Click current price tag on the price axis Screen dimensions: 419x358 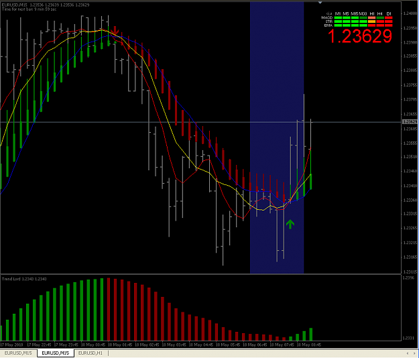(410, 122)
